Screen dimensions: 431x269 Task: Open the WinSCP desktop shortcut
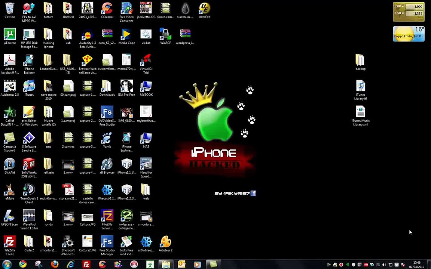165,37
